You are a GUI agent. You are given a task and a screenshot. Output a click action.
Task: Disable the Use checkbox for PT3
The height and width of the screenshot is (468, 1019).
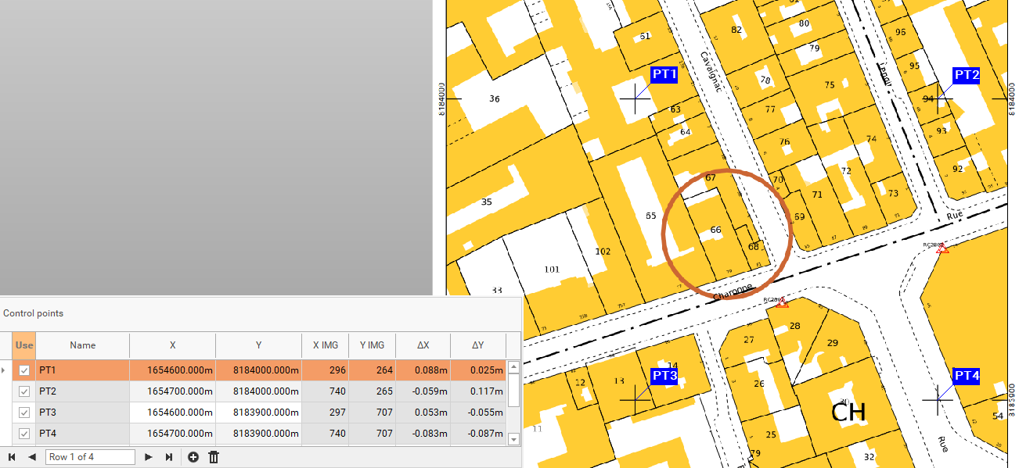pyautogui.click(x=24, y=413)
